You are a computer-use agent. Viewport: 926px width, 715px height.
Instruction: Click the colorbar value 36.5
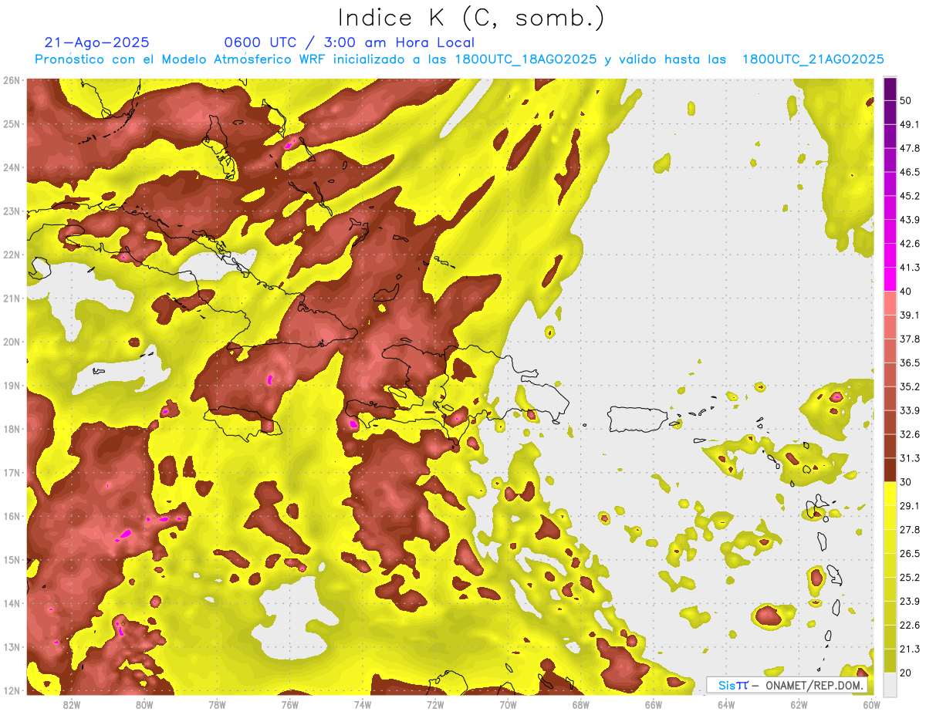[x=911, y=363]
